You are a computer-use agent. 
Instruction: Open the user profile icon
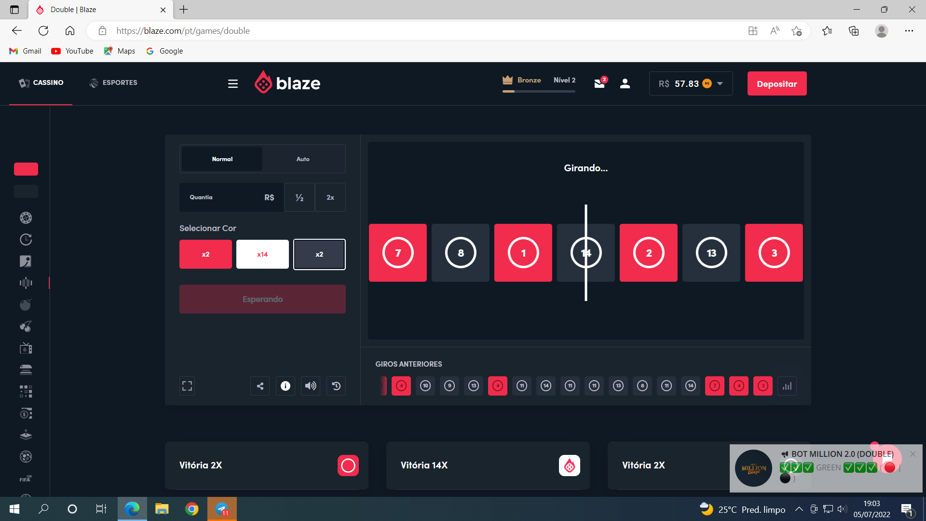(625, 83)
